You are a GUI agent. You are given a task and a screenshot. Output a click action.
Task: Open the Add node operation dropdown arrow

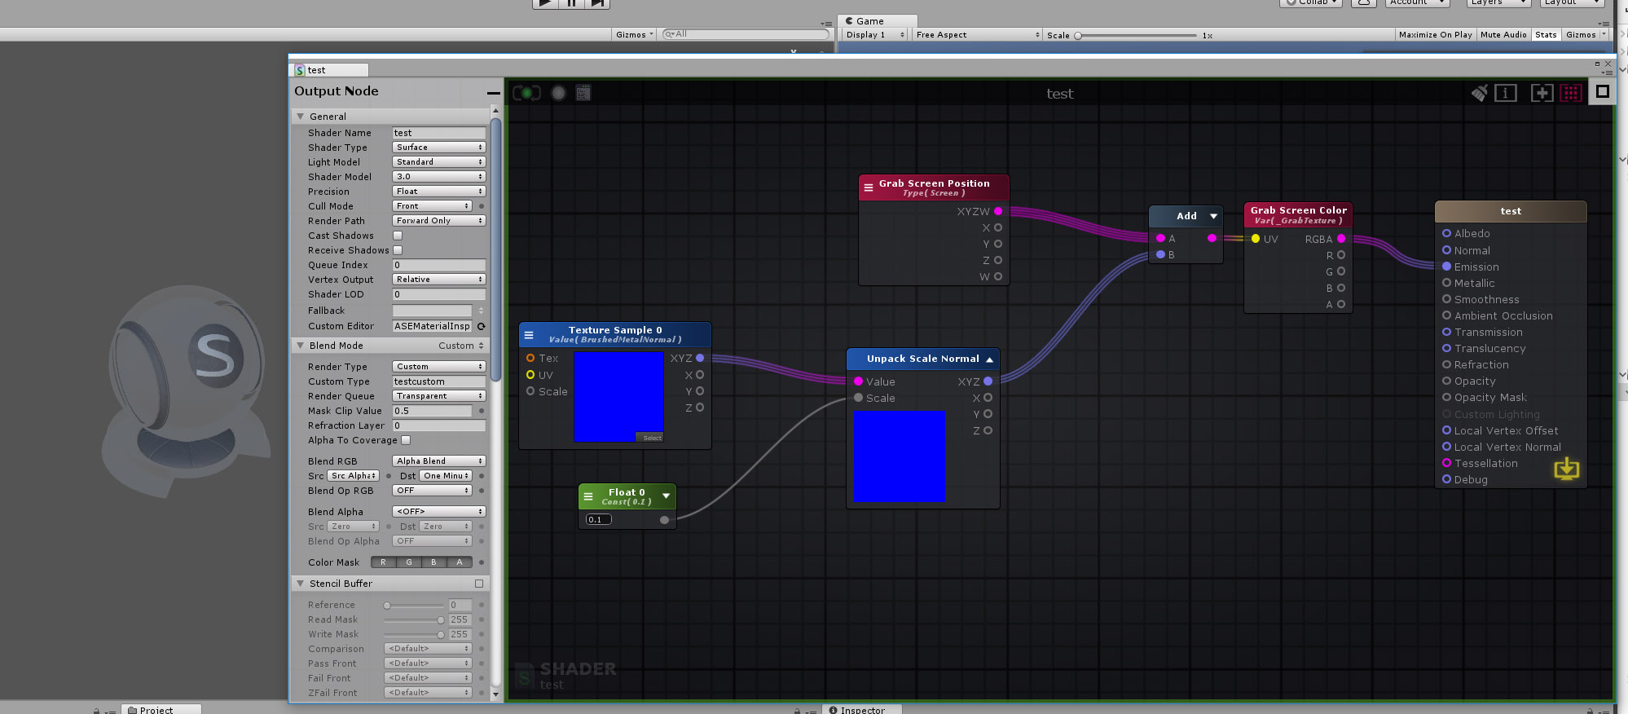click(1213, 216)
